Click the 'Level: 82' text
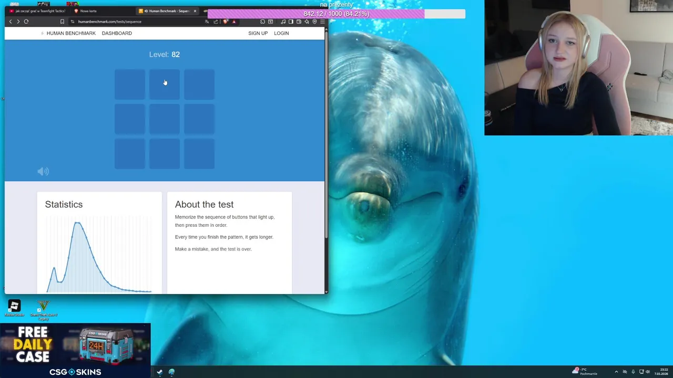This screenshot has width=673, height=378. [164, 55]
